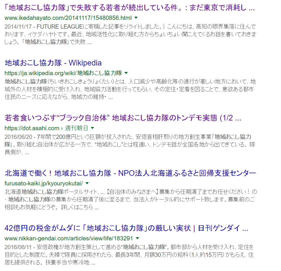Click the https://dot.asahi.com › 週刊朝日 URL text
281x271 pixels.
point(46,128)
